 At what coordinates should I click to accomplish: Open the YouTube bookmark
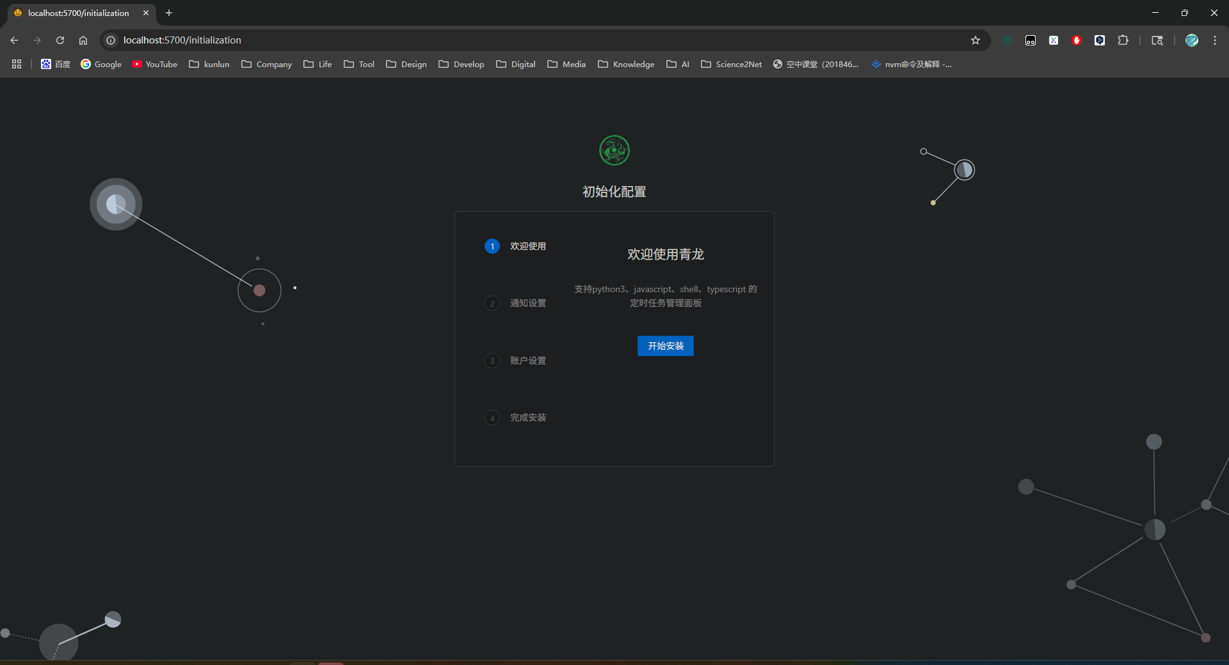click(154, 64)
